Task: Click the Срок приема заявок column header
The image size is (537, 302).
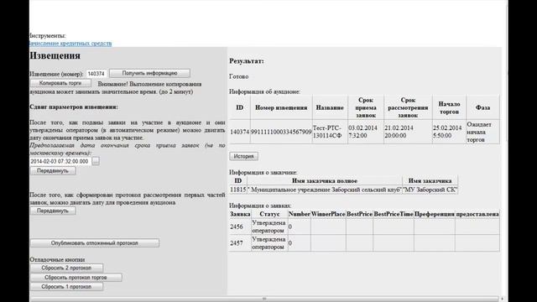Action: click(366, 107)
